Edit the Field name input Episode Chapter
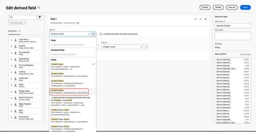The height and width of the screenshot is (132, 256). (x=233, y=26)
